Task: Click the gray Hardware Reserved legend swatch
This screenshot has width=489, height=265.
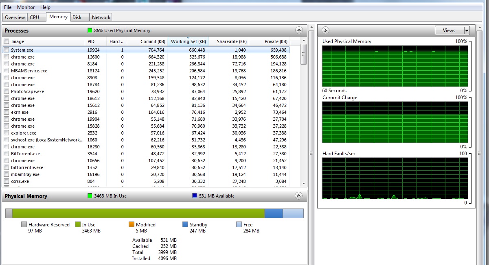Action: [x=24, y=224]
